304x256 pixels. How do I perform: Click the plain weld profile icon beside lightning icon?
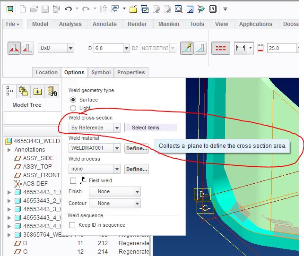pos(200,48)
